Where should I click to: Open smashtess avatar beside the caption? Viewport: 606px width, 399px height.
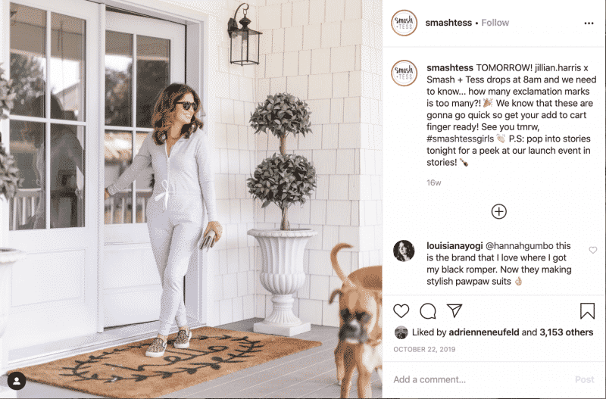coord(405,73)
